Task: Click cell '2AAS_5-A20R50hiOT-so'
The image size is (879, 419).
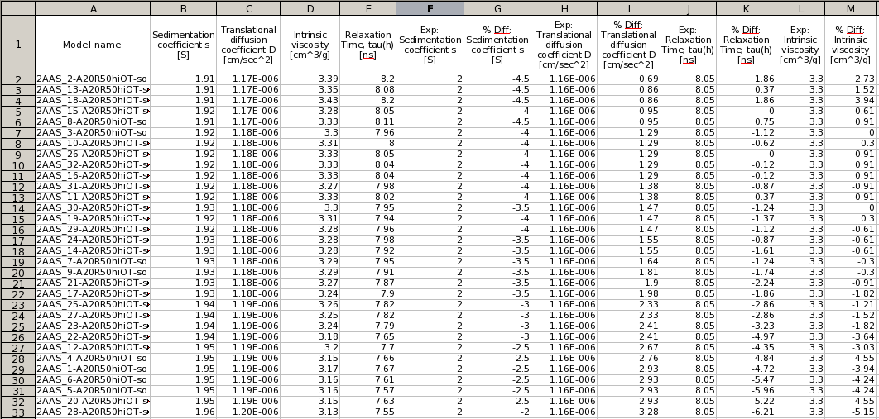Action: pyautogui.click(x=93, y=390)
